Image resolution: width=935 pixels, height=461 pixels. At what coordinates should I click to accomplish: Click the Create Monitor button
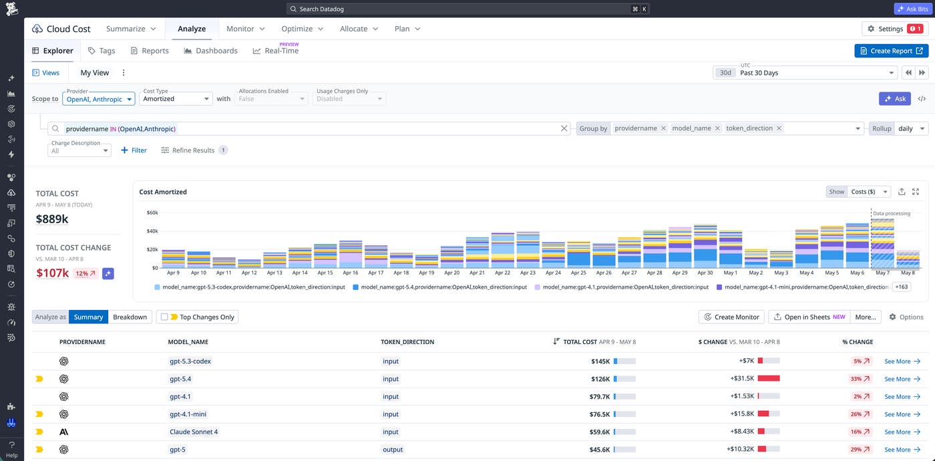pos(731,317)
